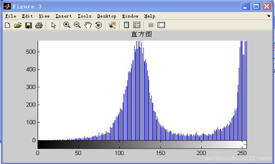Screen dimensions: 275x164
Task: Open the Tools menu
Action: (x=84, y=16)
